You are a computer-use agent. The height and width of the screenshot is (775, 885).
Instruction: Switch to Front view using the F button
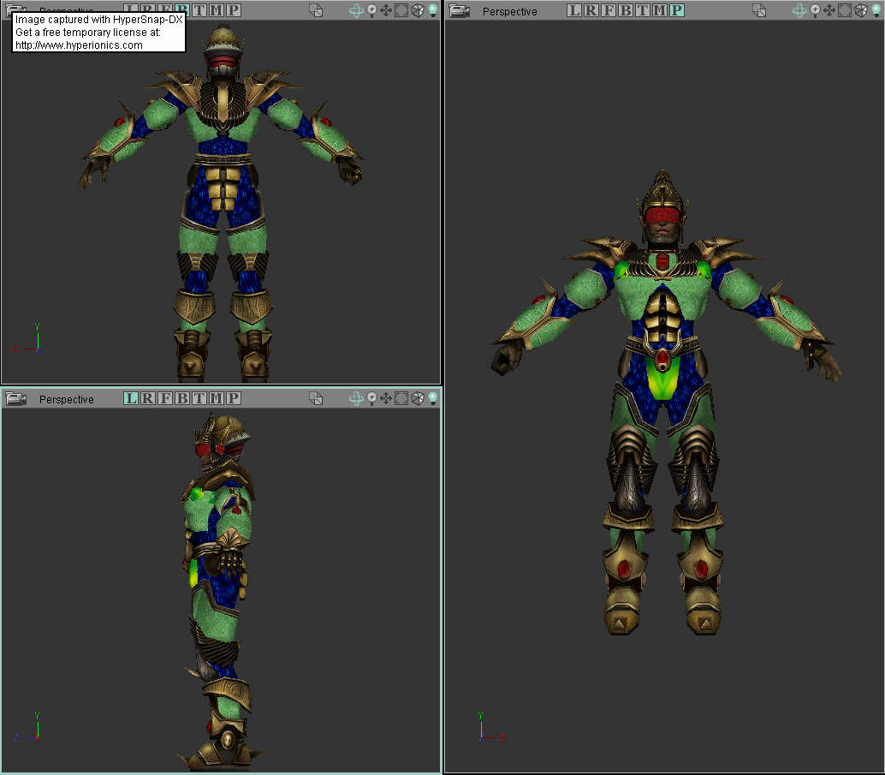[x=607, y=11]
